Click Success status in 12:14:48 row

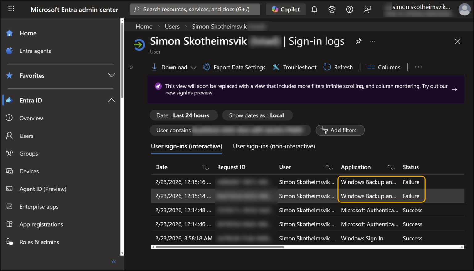tap(413, 210)
